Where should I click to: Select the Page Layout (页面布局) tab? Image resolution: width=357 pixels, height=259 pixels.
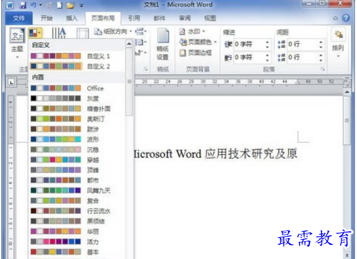103,18
